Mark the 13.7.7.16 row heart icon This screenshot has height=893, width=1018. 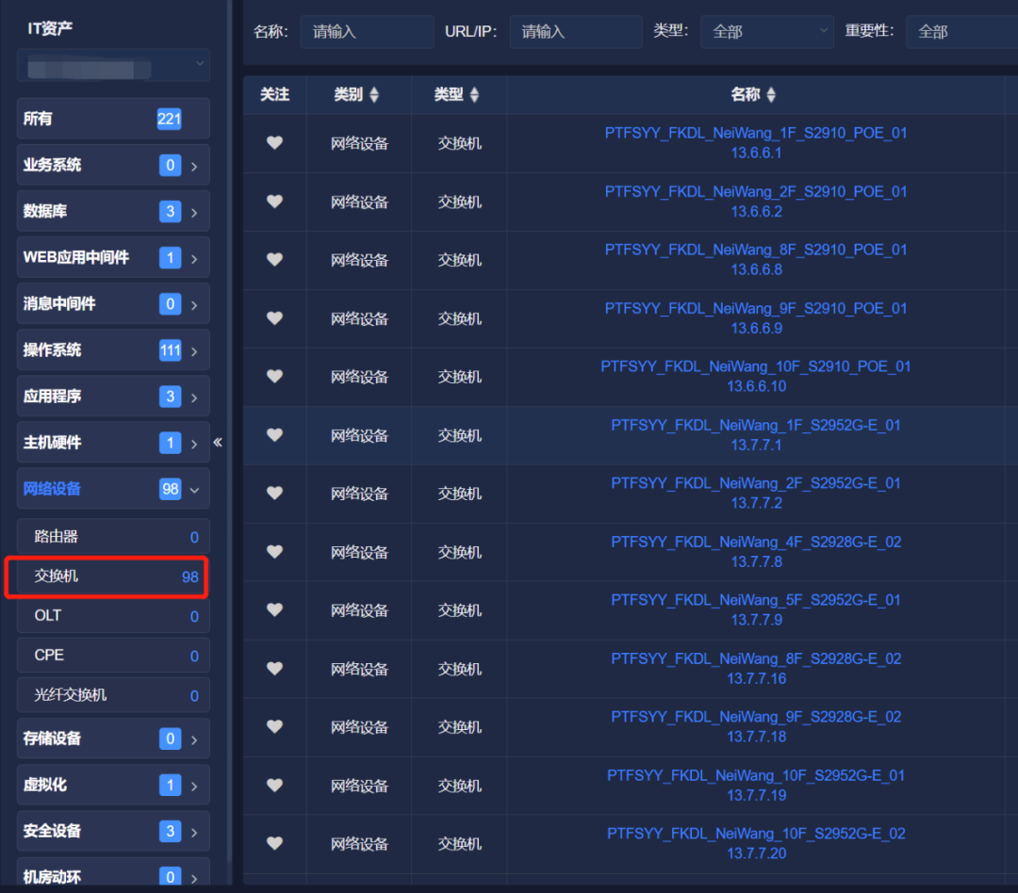(274, 669)
